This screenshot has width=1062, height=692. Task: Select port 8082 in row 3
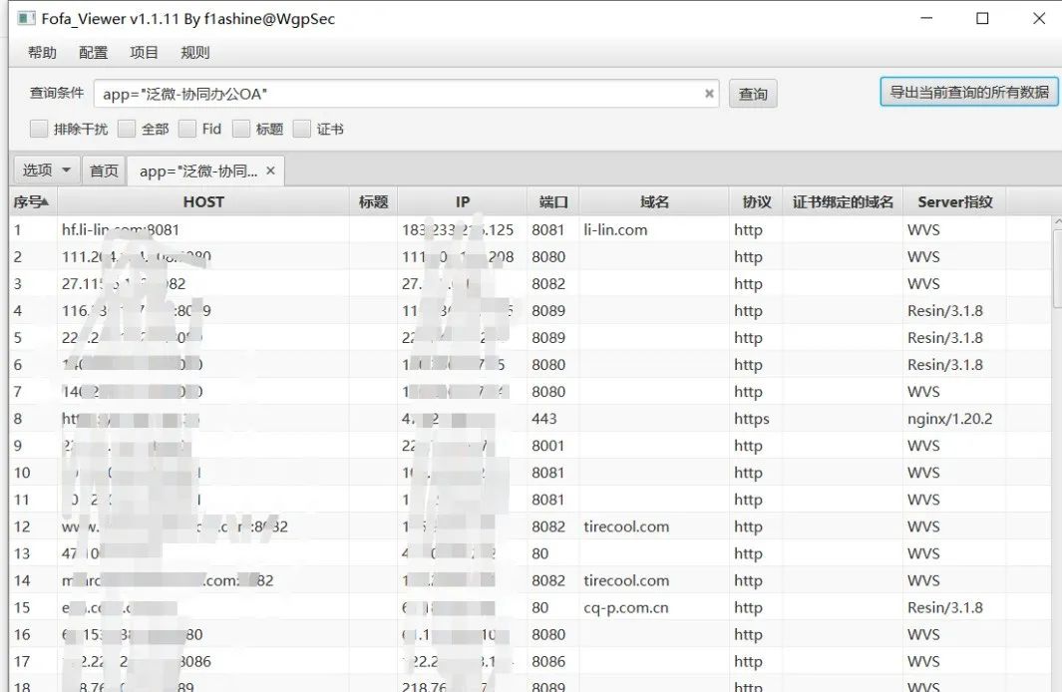coord(547,284)
